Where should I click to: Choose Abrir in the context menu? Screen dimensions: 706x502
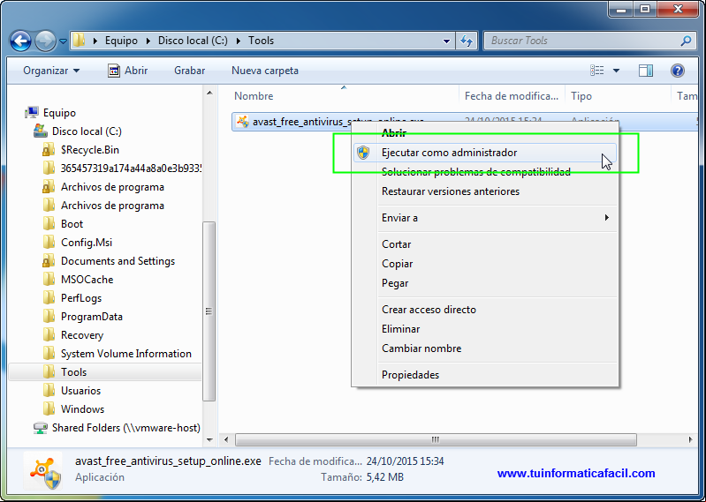point(394,133)
